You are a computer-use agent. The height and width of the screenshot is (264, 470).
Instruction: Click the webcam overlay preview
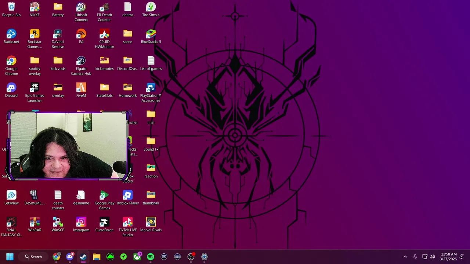(x=68, y=146)
